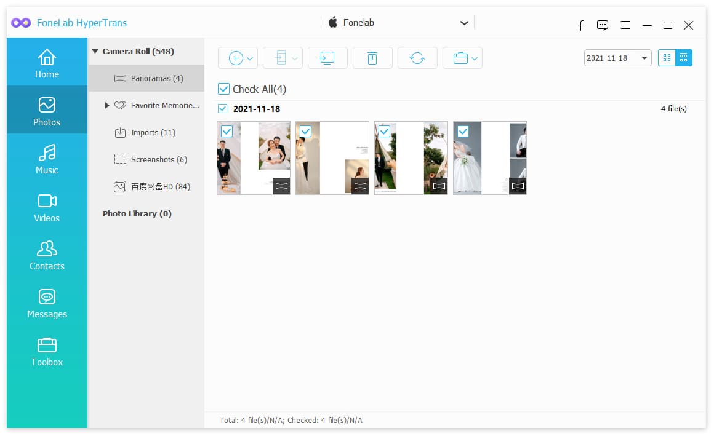
Task: Select the Imports (11) album
Action: (x=146, y=132)
